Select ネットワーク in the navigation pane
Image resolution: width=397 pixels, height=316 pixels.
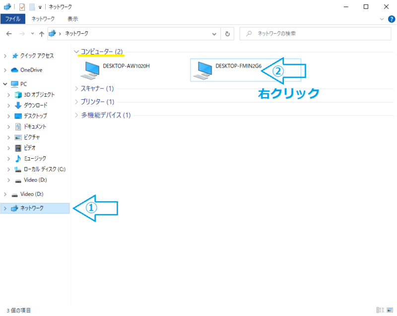(x=35, y=208)
